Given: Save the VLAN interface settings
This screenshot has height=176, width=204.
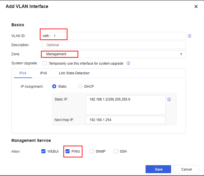Looking at the screenshot, I should (158, 169).
